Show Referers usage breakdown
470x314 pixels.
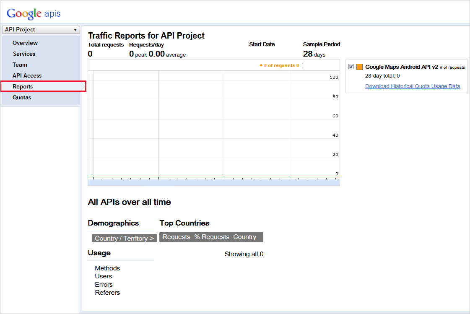(107, 293)
